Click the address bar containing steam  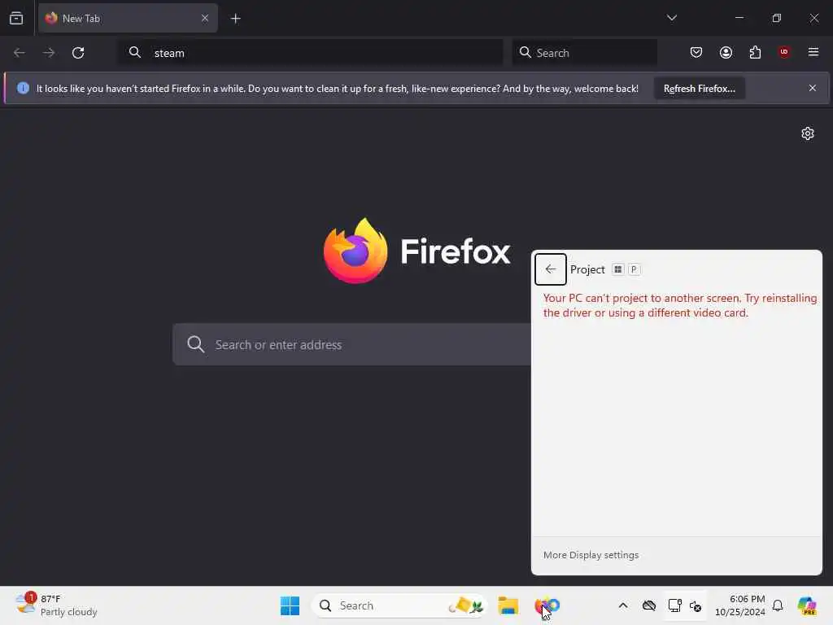[310, 53]
